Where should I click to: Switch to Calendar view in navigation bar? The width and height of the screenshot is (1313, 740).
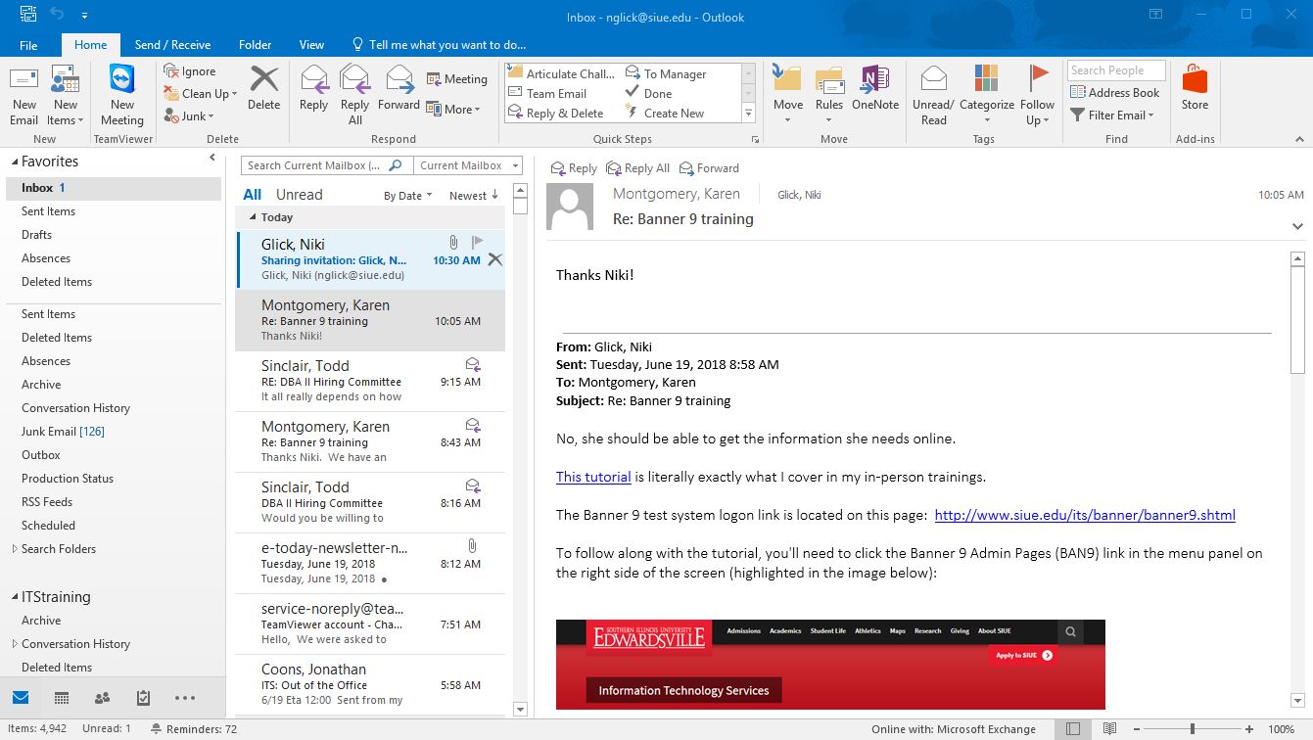62,698
